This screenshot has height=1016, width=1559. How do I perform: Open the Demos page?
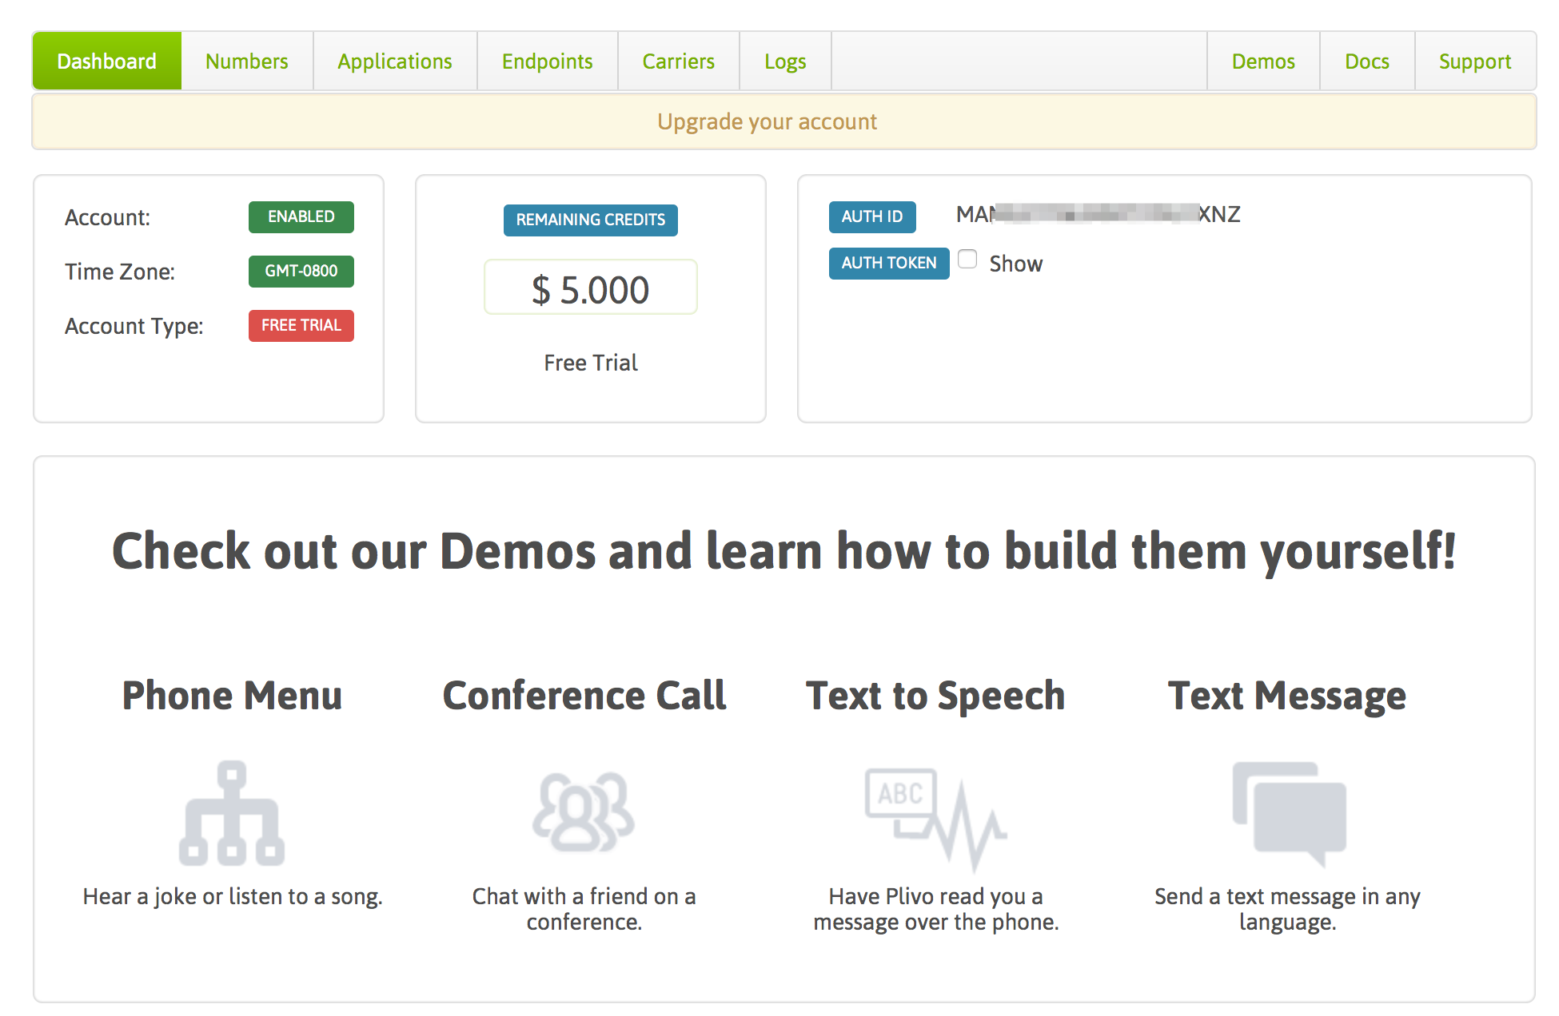[x=1263, y=62]
